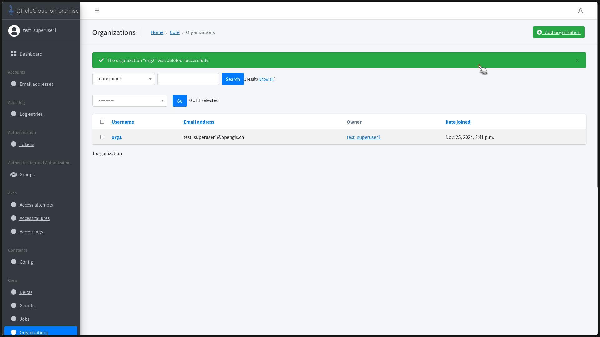Expand the bulk action dropdown
This screenshot has width=600, height=337.
point(130,101)
